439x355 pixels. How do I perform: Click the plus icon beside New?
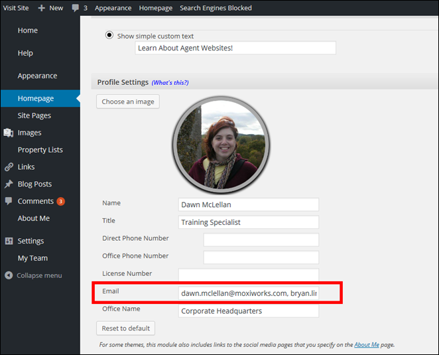(x=41, y=8)
